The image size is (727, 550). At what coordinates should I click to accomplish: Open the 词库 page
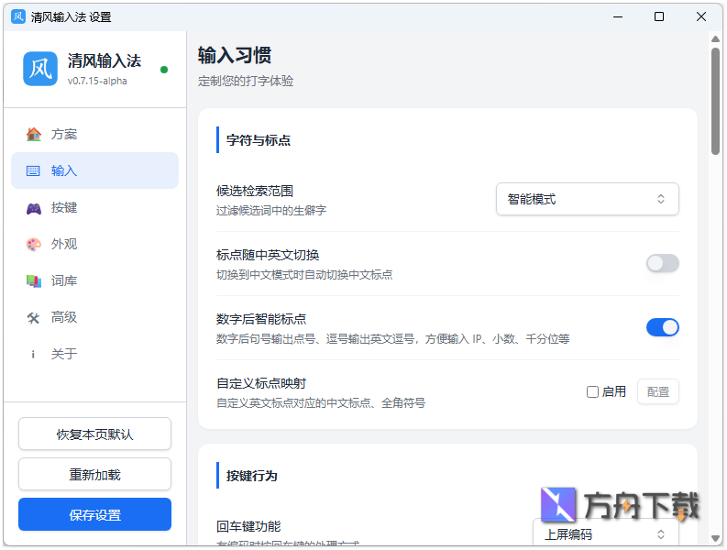coord(94,280)
